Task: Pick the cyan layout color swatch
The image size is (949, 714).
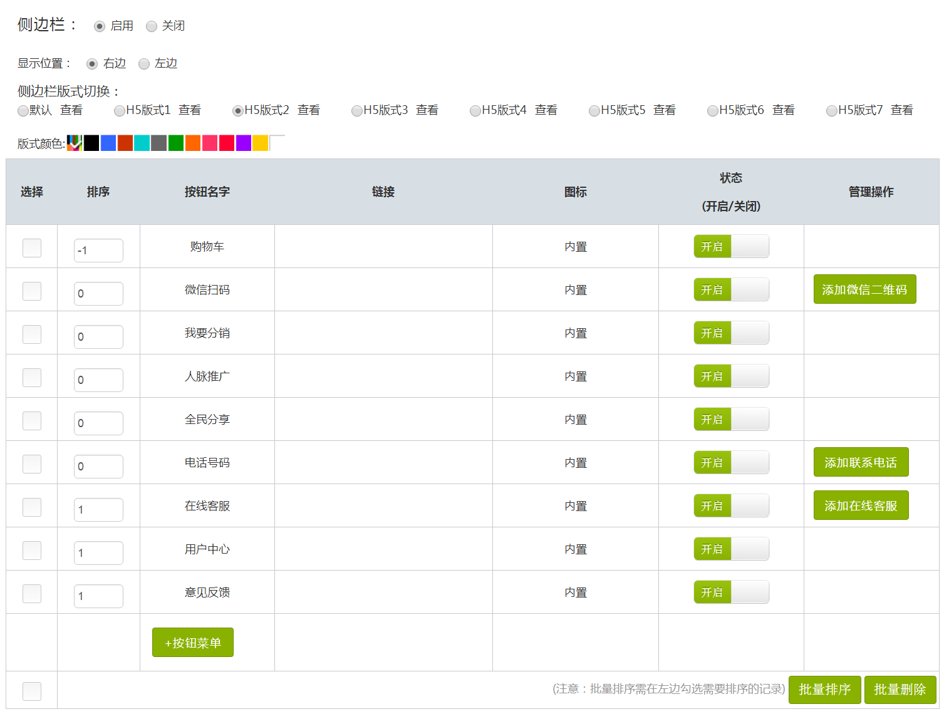Action: click(142, 143)
